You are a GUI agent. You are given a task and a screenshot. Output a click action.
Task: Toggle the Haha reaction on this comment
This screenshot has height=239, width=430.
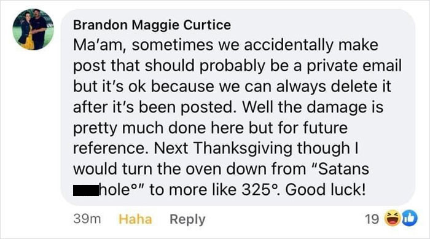[135, 219]
